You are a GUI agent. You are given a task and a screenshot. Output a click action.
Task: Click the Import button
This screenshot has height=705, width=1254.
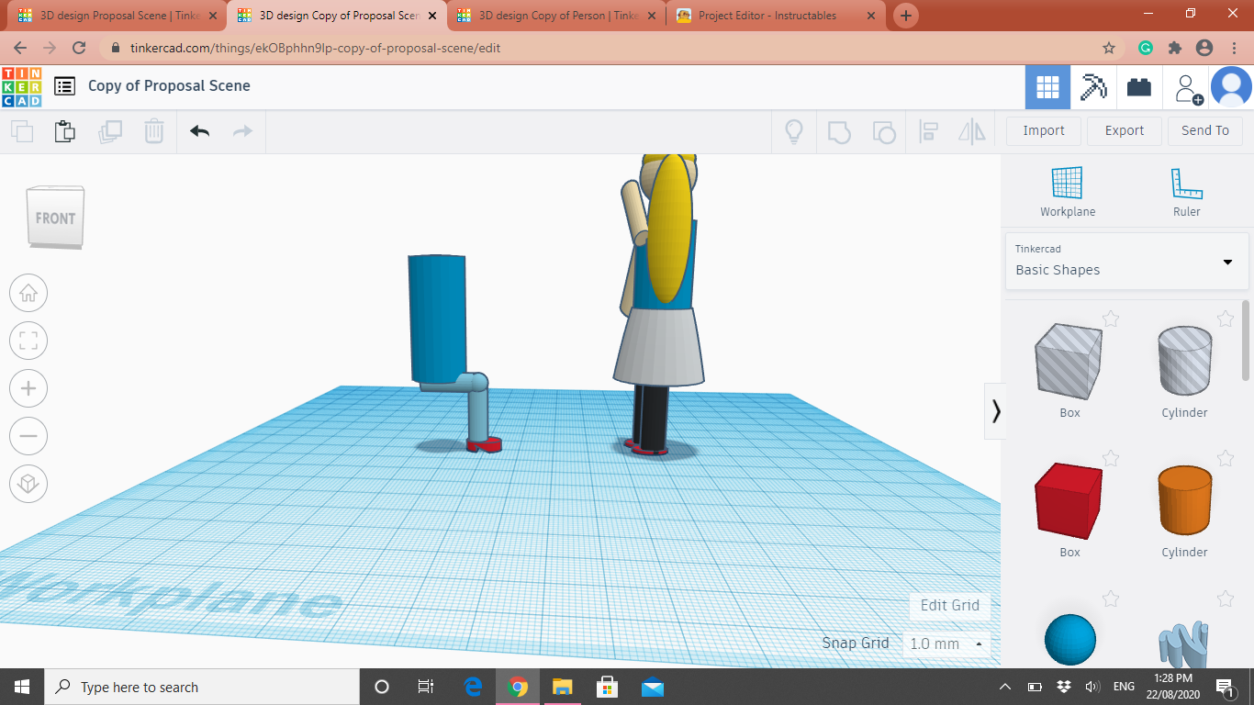tap(1044, 131)
